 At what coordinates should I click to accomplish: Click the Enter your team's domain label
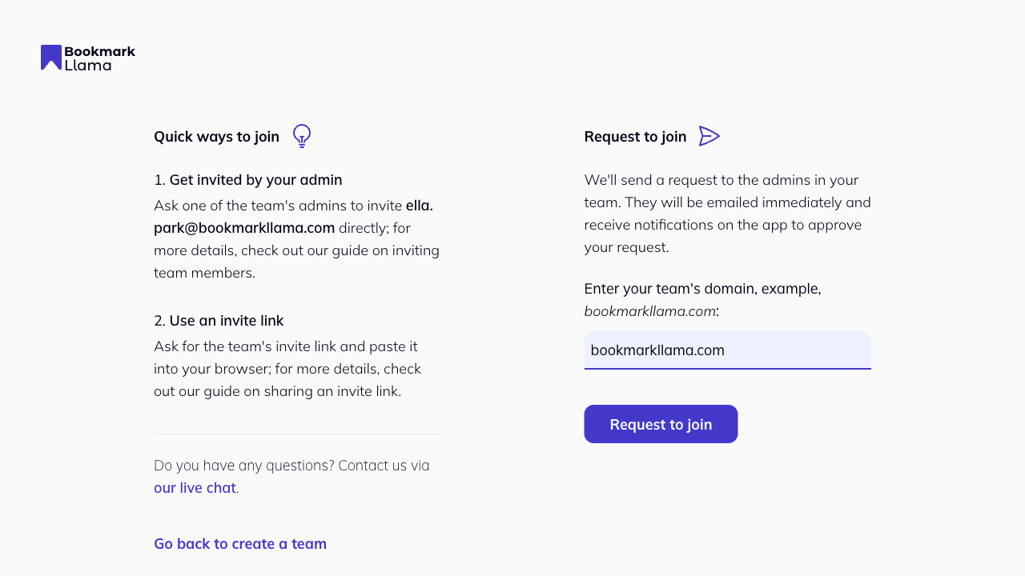click(x=702, y=289)
